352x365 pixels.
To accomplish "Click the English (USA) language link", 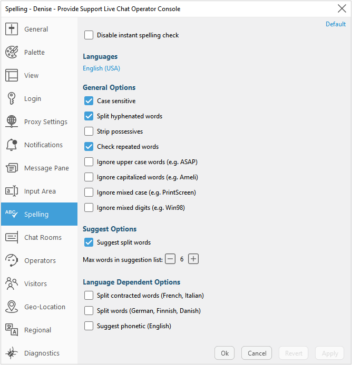I will (102, 68).
